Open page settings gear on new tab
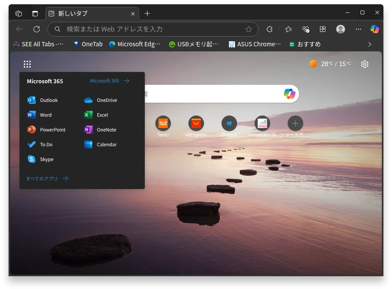The height and width of the screenshot is (289, 392). click(365, 64)
